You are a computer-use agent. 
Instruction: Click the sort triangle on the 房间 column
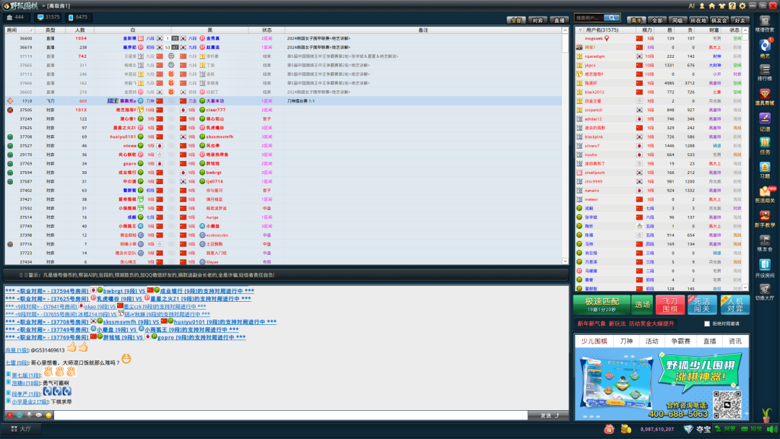pyautogui.click(x=32, y=30)
